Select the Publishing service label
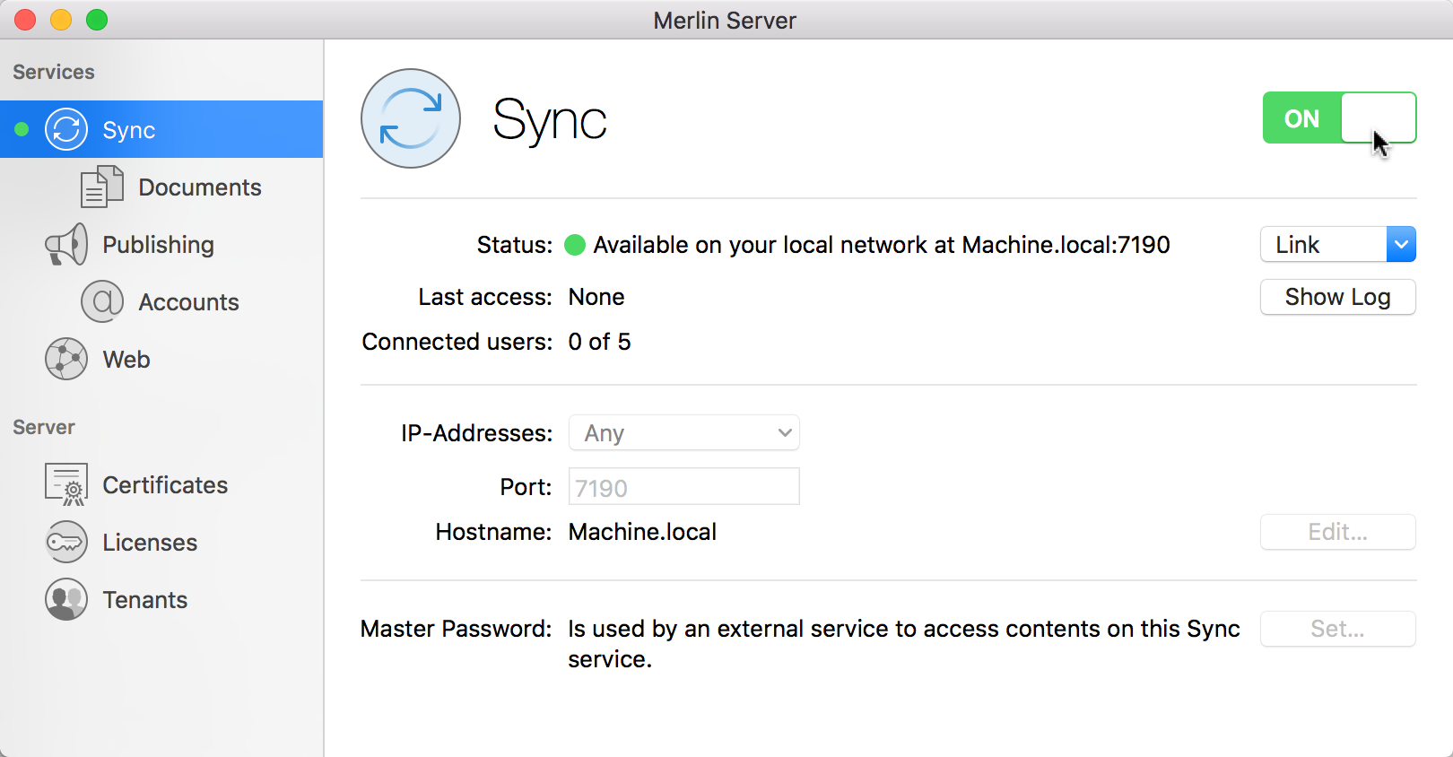This screenshot has height=757, width=1453. point(158,245)
